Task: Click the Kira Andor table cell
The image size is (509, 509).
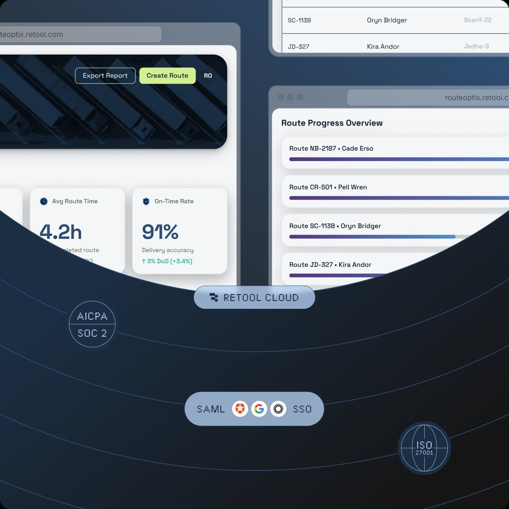Action: pyautogui.click(x=383, y=47)
